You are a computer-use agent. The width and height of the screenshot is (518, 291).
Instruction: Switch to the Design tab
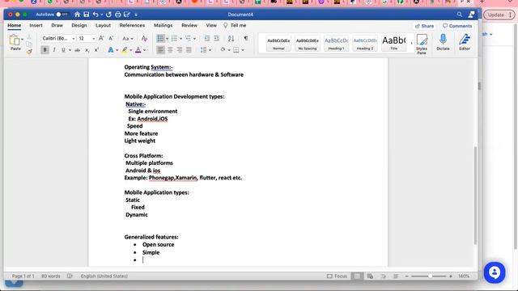click(x=79, y=25)
